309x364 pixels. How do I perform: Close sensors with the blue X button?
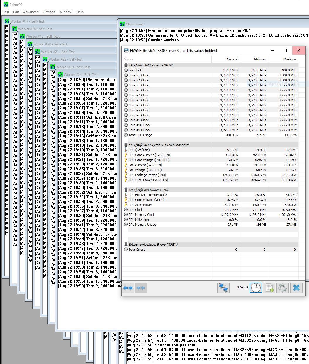pyautogui.click(x=296, y=288)
